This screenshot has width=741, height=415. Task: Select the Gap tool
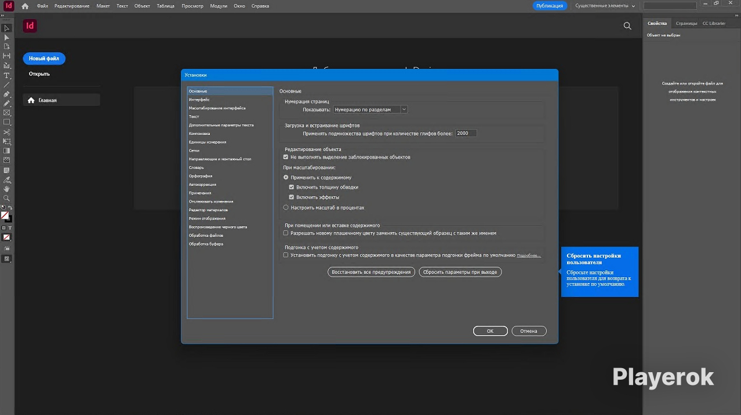click(7, 56)
